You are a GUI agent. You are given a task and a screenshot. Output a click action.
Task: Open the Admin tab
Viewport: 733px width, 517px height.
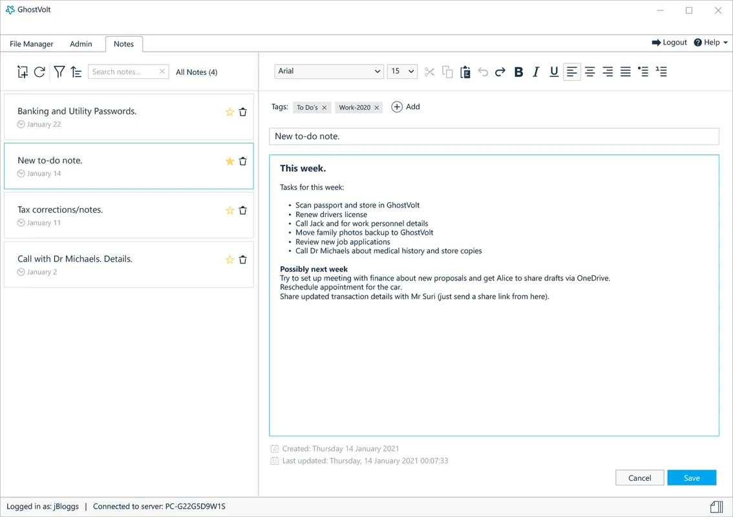point(81,44)
